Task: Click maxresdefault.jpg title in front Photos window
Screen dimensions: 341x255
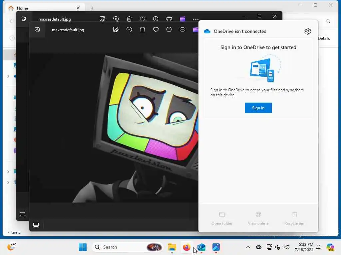Action: 68,30
